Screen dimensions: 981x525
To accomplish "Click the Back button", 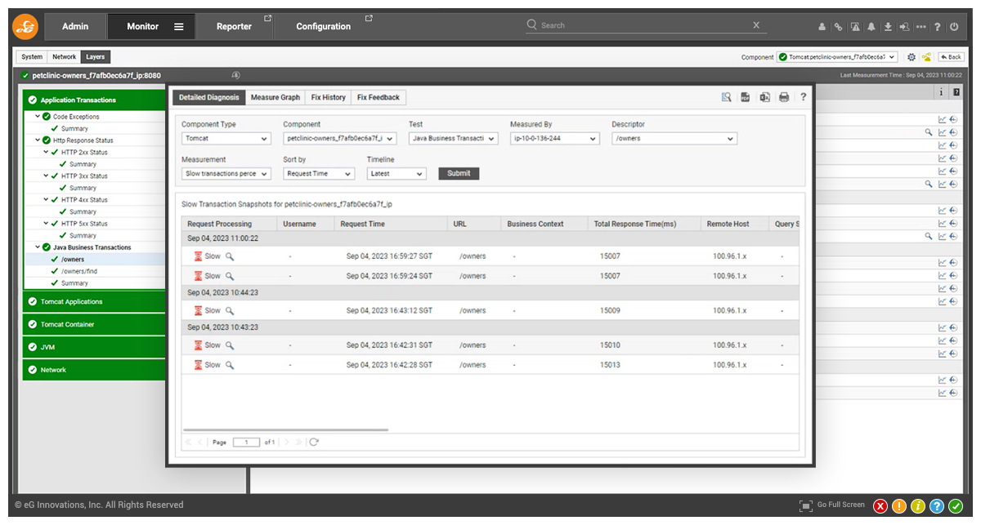I will click(x=951, y=57).
